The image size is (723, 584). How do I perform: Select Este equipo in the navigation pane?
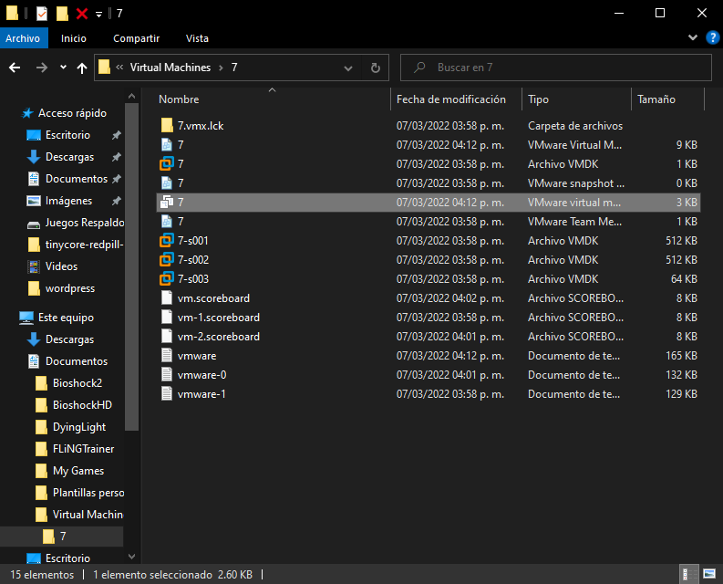point(66,318)
